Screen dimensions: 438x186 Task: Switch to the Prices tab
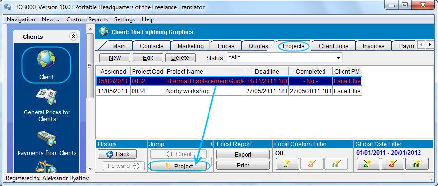[226, 46]
